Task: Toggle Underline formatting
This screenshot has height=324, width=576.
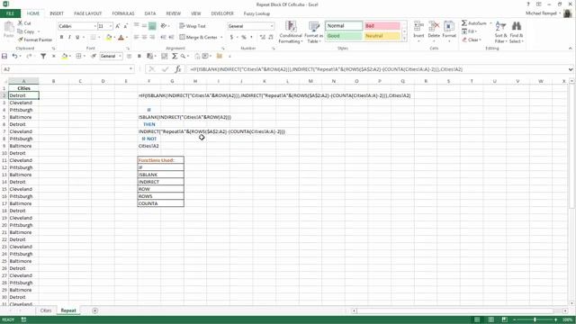Action: point(77,37)
